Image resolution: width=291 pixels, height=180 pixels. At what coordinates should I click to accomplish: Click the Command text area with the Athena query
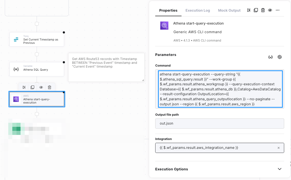pyautogui.click(x=219, y=89)
